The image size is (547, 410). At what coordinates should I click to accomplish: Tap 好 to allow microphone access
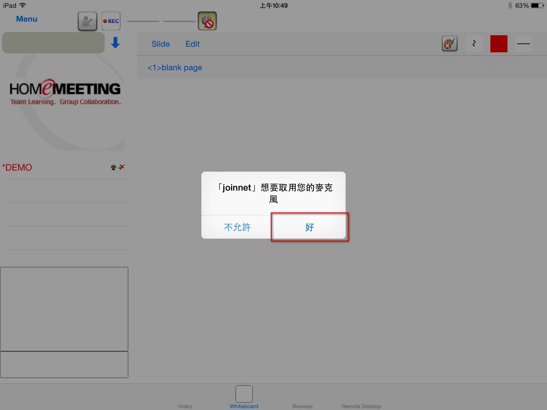(x=309, y=227)
